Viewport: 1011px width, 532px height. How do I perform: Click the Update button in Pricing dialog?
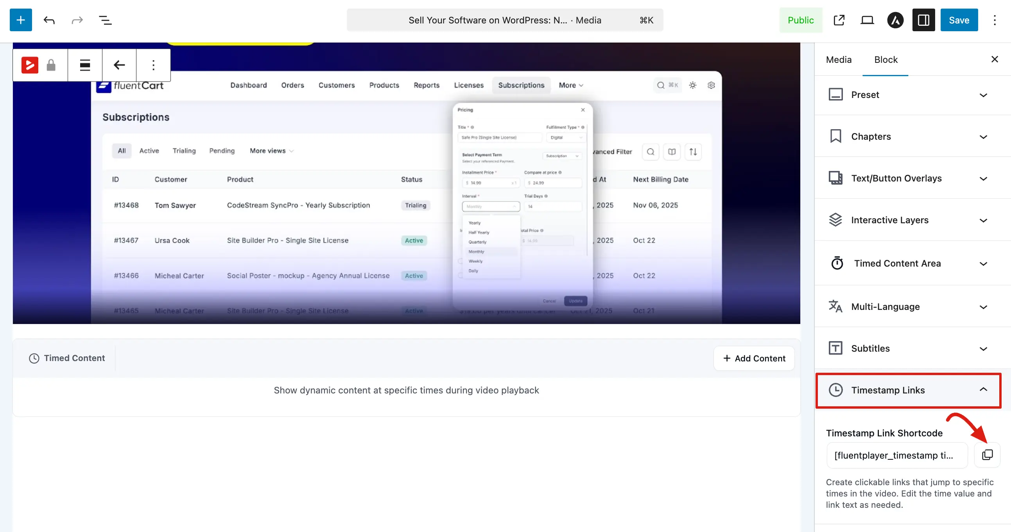point(576,301)
